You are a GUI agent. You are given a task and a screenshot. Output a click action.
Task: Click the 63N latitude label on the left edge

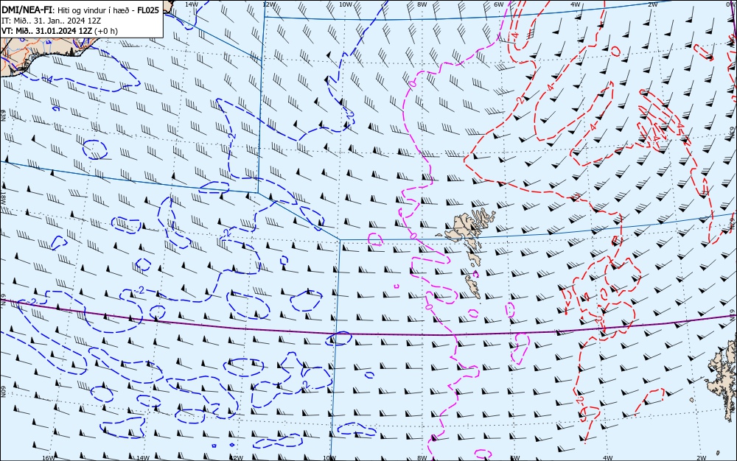point(3,116)
